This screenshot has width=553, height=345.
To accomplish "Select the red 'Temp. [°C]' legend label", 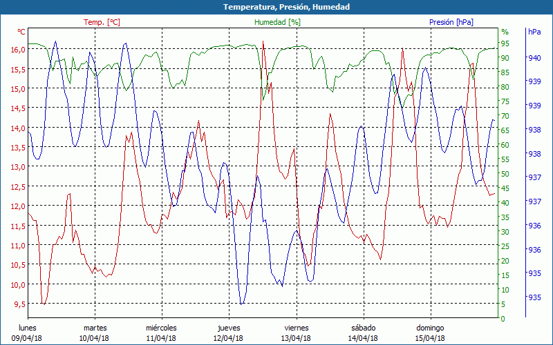I will click(102, 22).
